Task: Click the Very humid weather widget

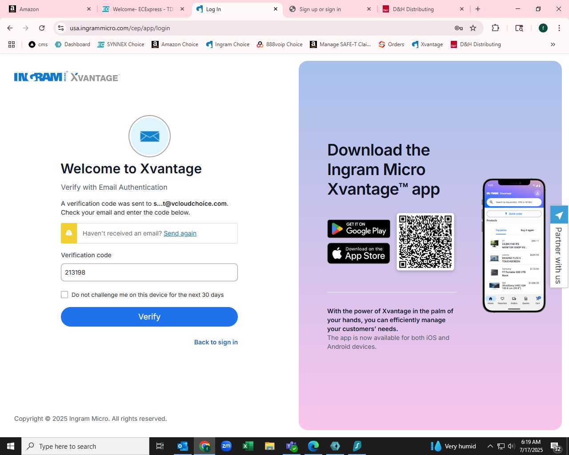Action: [453, 446]
